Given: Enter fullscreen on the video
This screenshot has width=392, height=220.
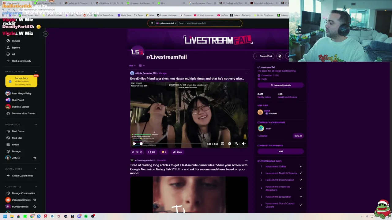Looking at the screenshot, I should (x=237, y=144).
